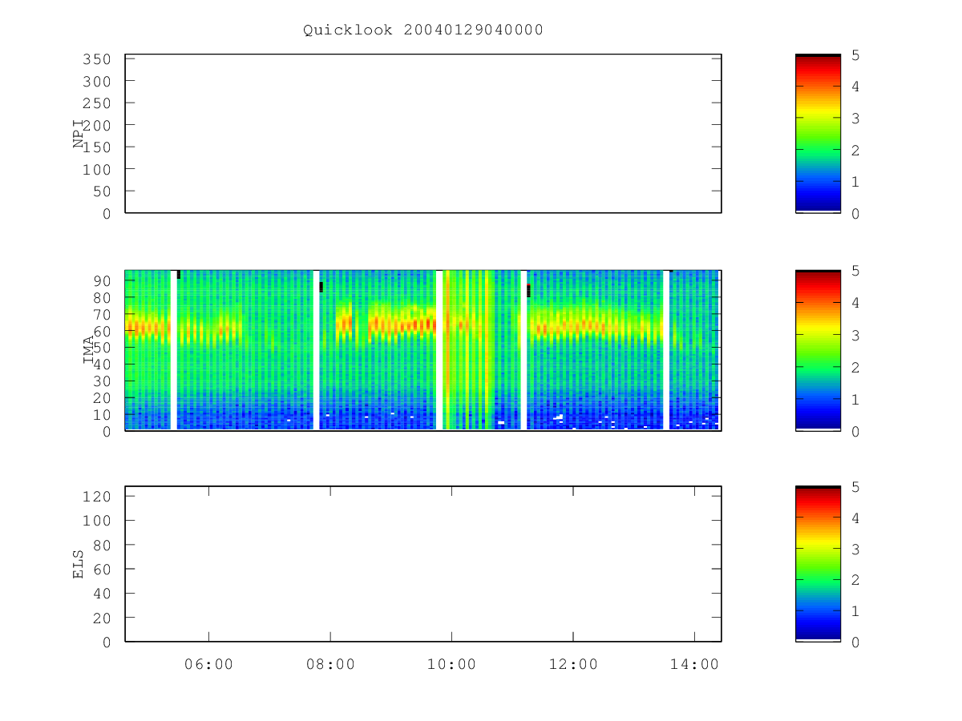962x721 pixels.
Task: Click the 250 tick on NPI axis
Action: [x=95, y=103]
